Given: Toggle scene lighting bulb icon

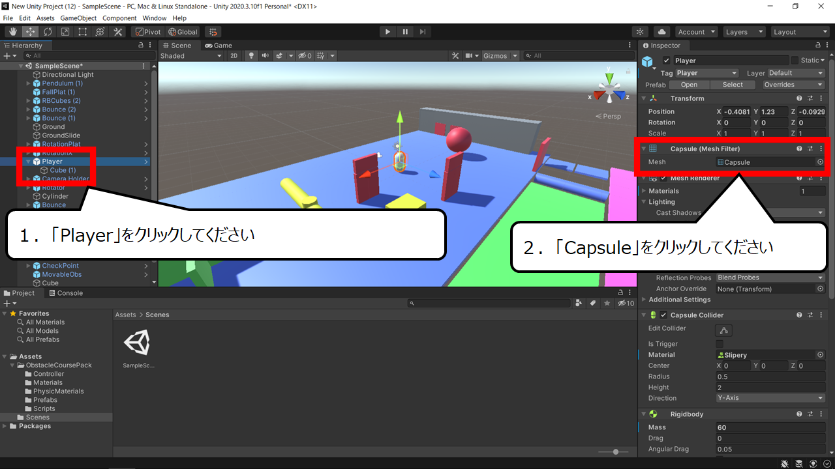Looking at the screenshot, I should pos(252,56).
